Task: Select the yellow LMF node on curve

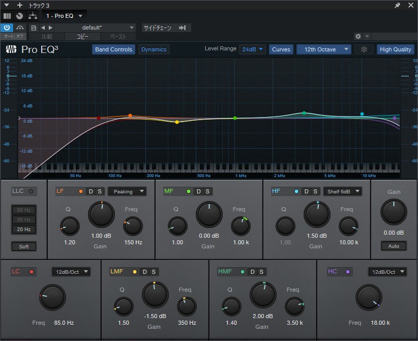Action: [x=177, y=122]
